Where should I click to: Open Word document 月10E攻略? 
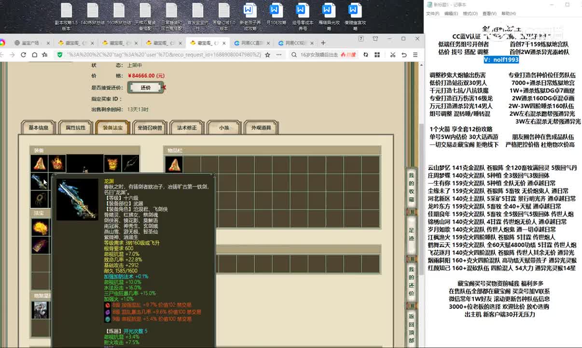276,14
